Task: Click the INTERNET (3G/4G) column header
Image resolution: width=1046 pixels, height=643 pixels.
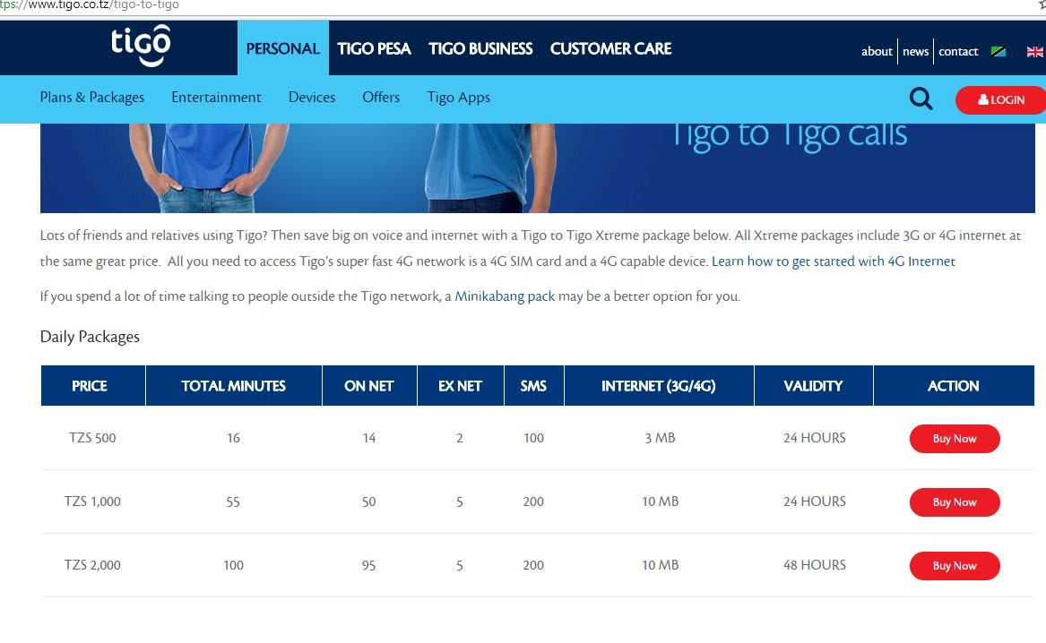Action: coord(659,386)
